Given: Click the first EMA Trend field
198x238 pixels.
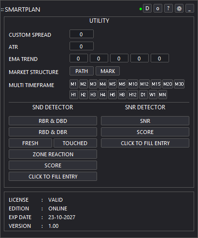Looking at the screenshot, I should (79, 58).
